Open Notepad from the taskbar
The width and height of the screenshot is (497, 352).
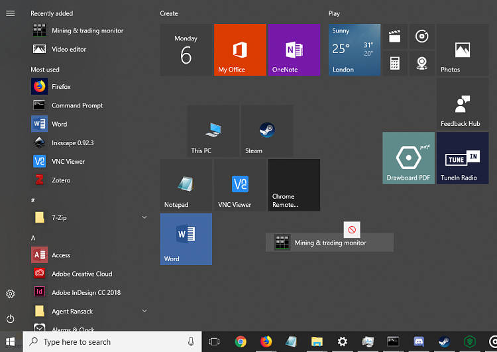point(292,341)
